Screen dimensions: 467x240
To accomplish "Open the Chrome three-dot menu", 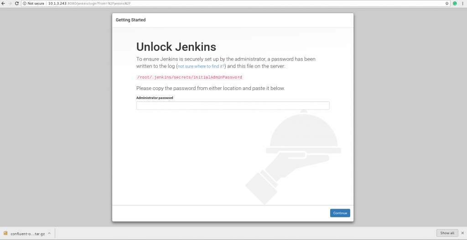I will click(462, 4).
